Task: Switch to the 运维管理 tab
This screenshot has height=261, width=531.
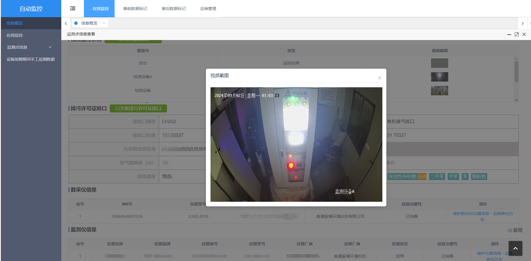Action: [208, 9]
